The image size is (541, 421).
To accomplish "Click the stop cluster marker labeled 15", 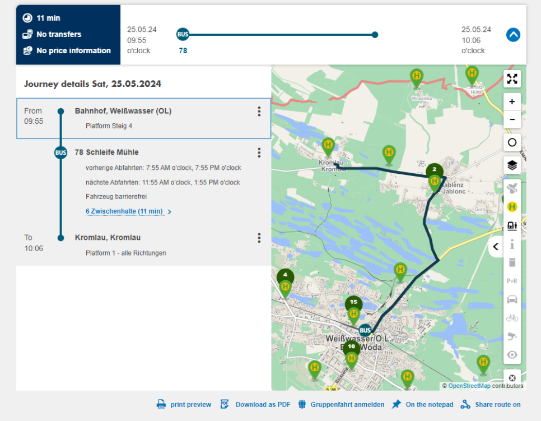I will [353, 310].
